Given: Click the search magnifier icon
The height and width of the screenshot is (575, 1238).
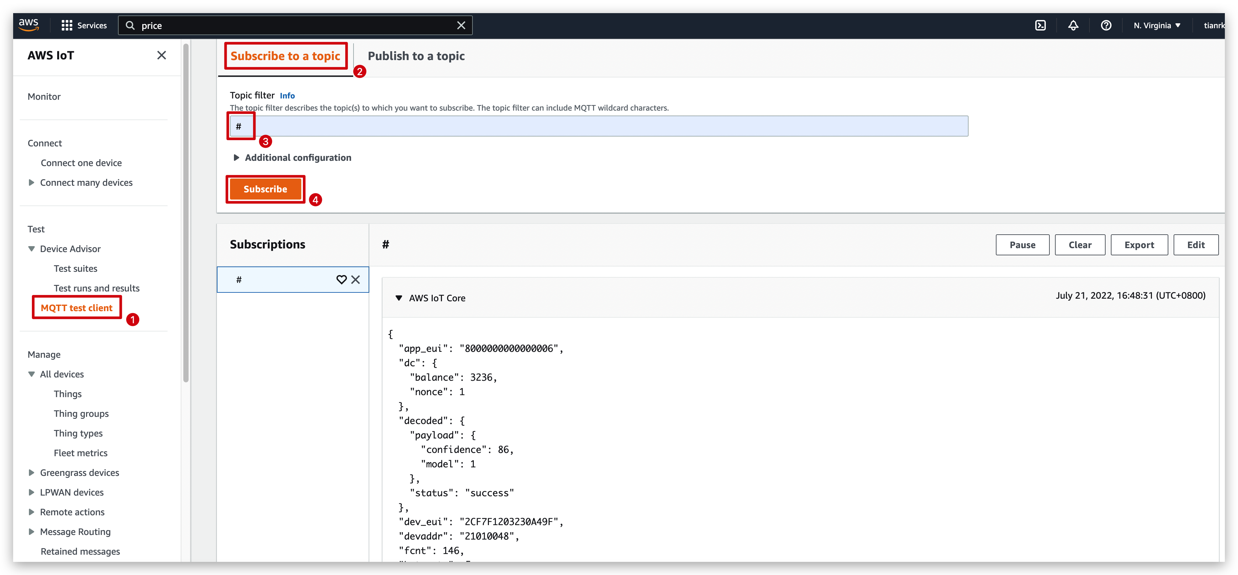Looking at the screenshot, I should (130, 26).
